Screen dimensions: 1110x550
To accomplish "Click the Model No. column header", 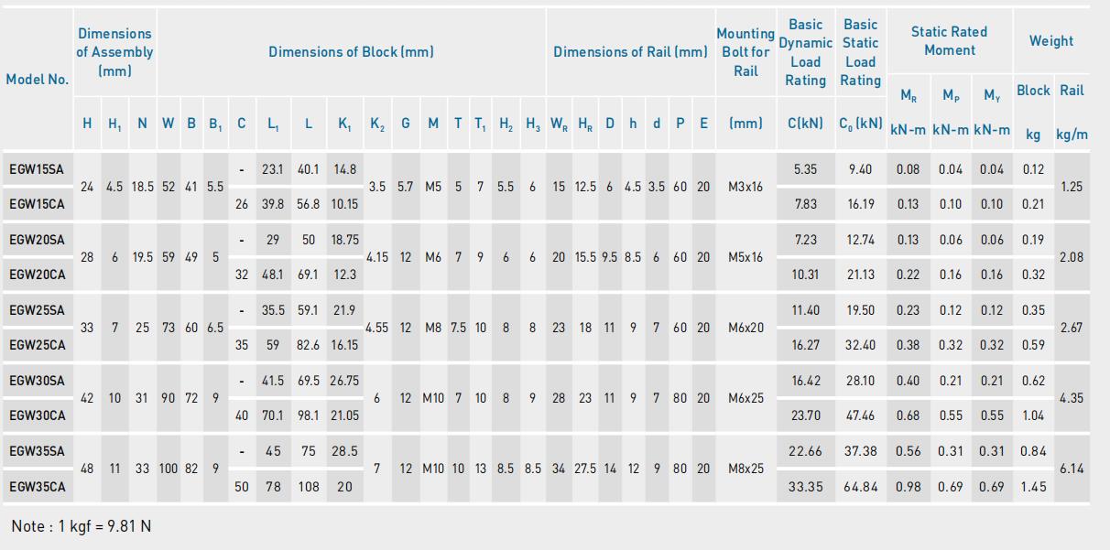I will (x=37, y=80).
